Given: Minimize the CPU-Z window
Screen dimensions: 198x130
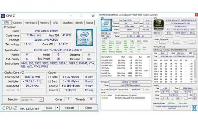Looking at the screenshot, I should pos(71,16).
